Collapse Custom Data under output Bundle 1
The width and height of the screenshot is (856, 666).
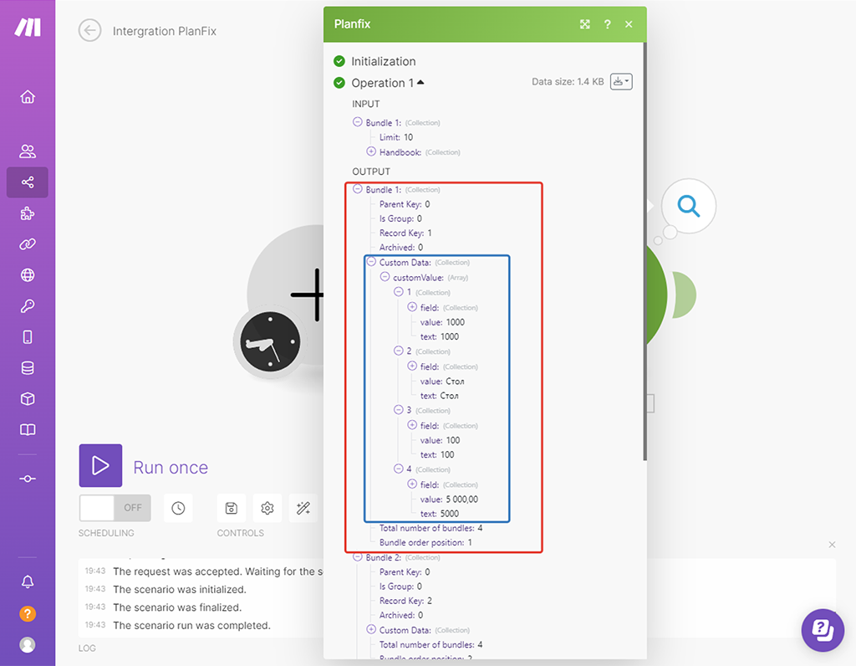tap(371, 262)
